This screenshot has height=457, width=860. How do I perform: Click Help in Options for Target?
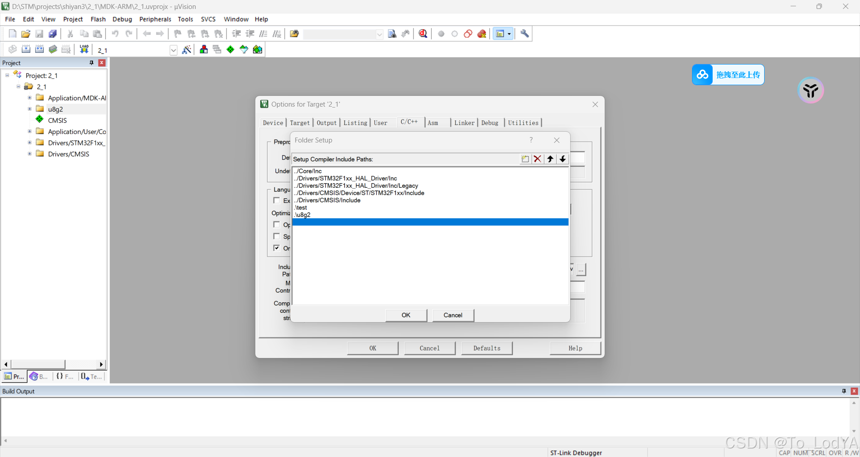click(575, 348)
